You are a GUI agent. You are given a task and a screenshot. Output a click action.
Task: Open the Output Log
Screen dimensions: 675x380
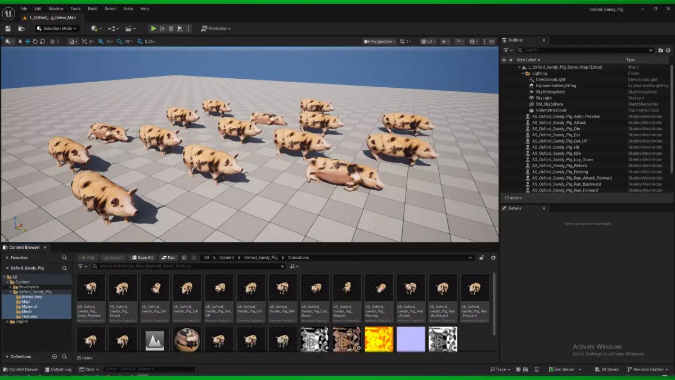(x=58, y=369)
